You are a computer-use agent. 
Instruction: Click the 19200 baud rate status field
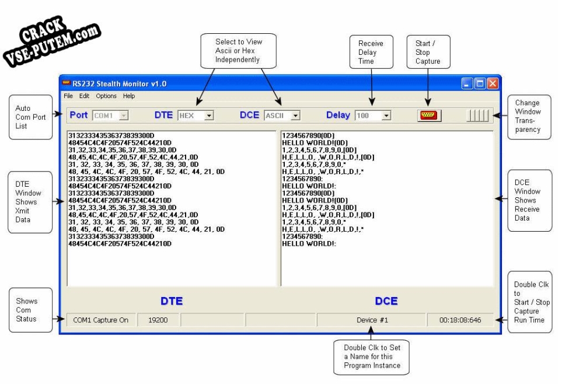tap(158, 320)
